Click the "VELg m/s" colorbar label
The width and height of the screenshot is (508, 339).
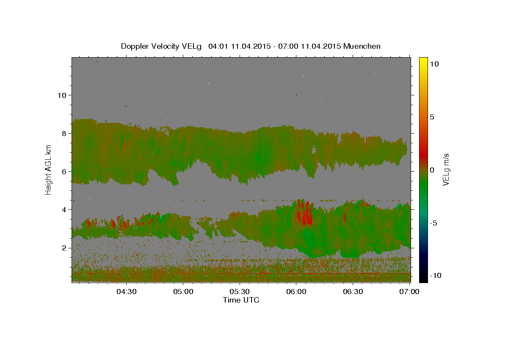[x=446, y=169]
